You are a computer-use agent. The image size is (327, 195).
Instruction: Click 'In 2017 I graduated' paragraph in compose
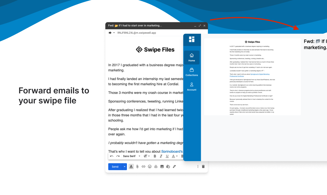click(146, 67)
